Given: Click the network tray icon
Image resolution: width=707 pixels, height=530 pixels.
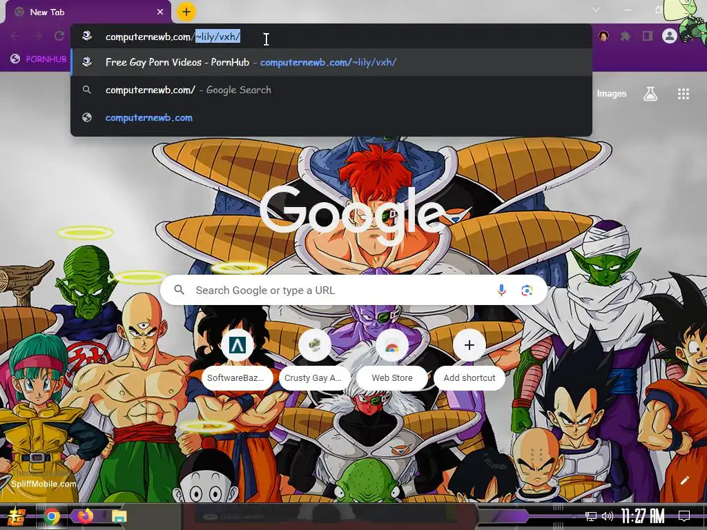Looking at the screenshot, I should [x=591, y=516].
